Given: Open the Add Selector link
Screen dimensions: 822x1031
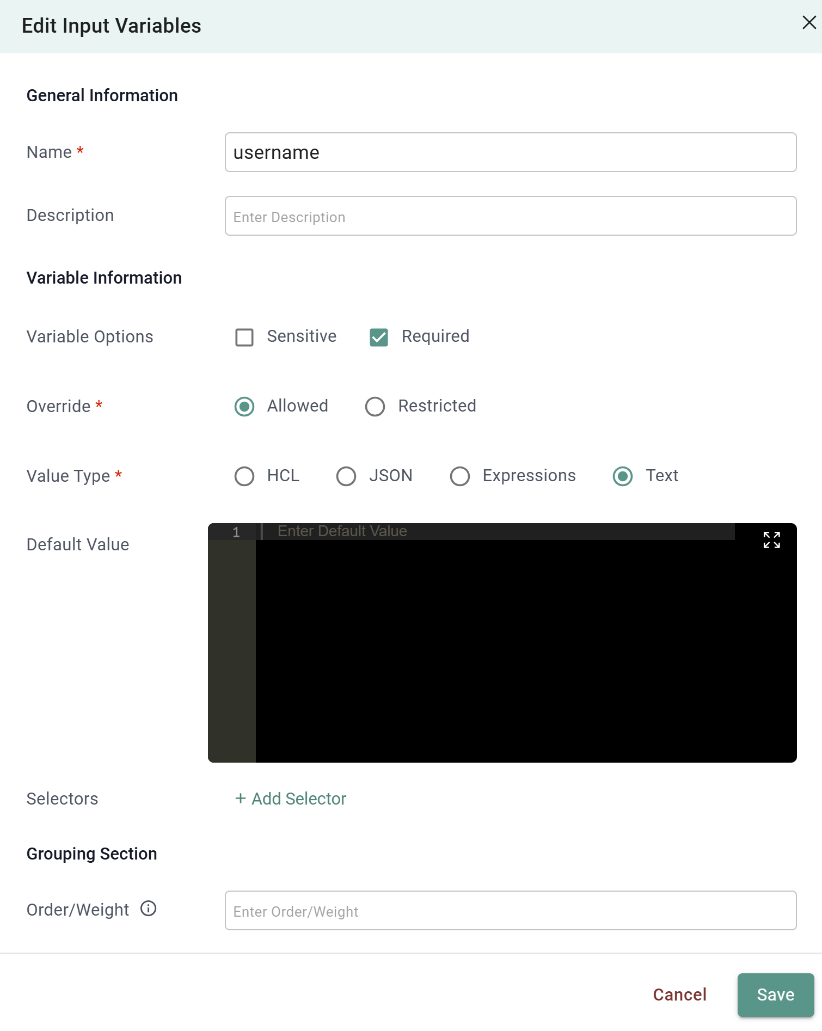Looking at the screenshot, I should click(298, 799).
